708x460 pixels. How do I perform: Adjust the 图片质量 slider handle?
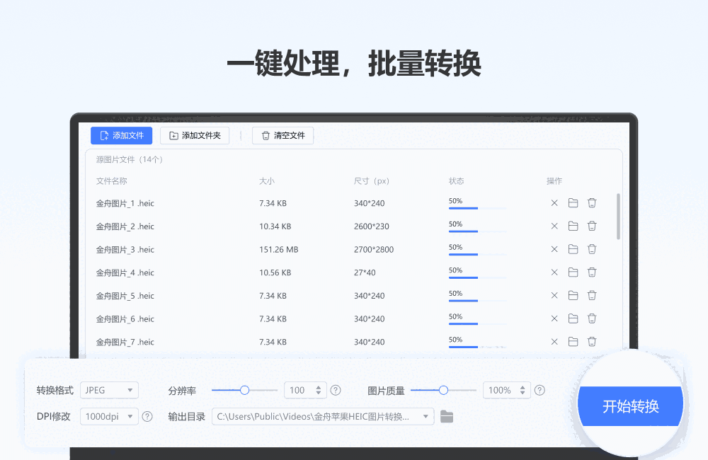[x=444, y=390]
